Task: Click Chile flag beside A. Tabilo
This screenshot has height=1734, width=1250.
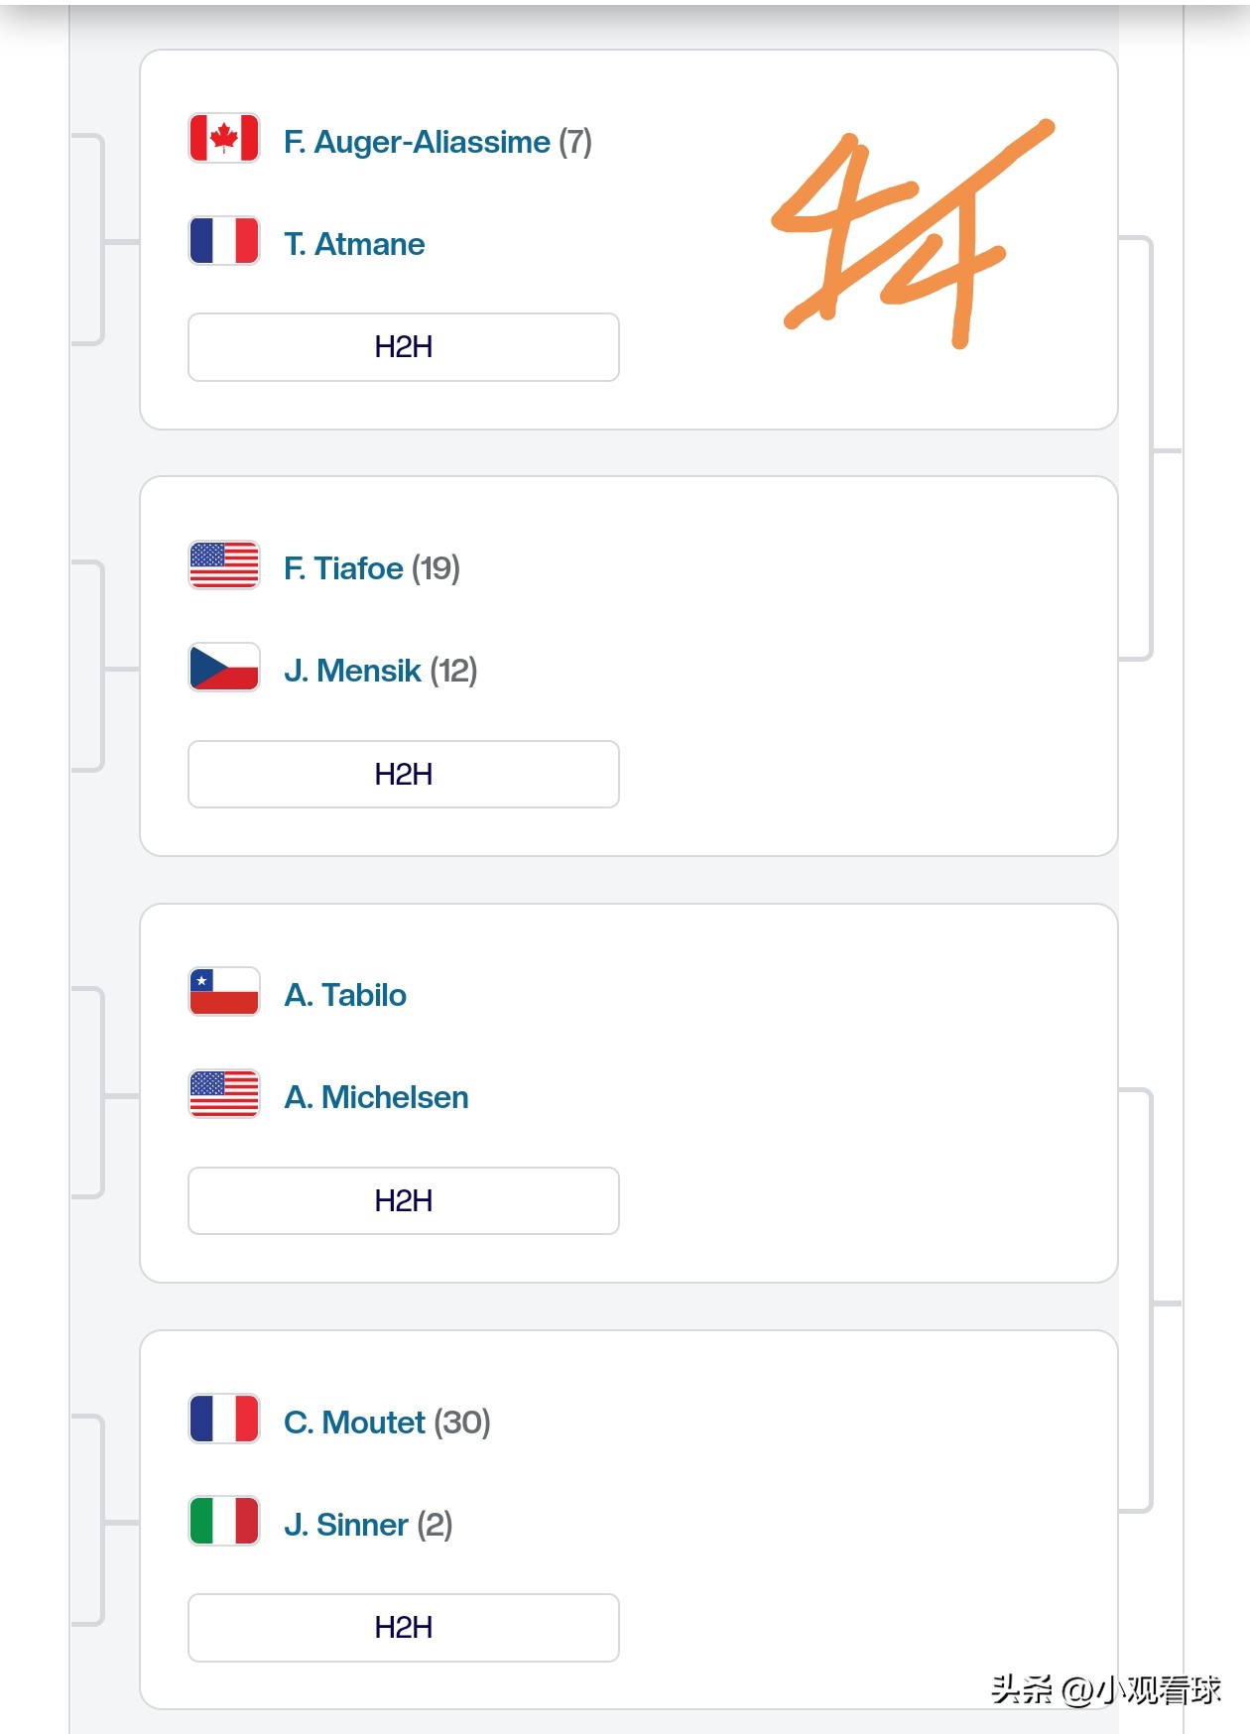Action: [x=224, y=992]
